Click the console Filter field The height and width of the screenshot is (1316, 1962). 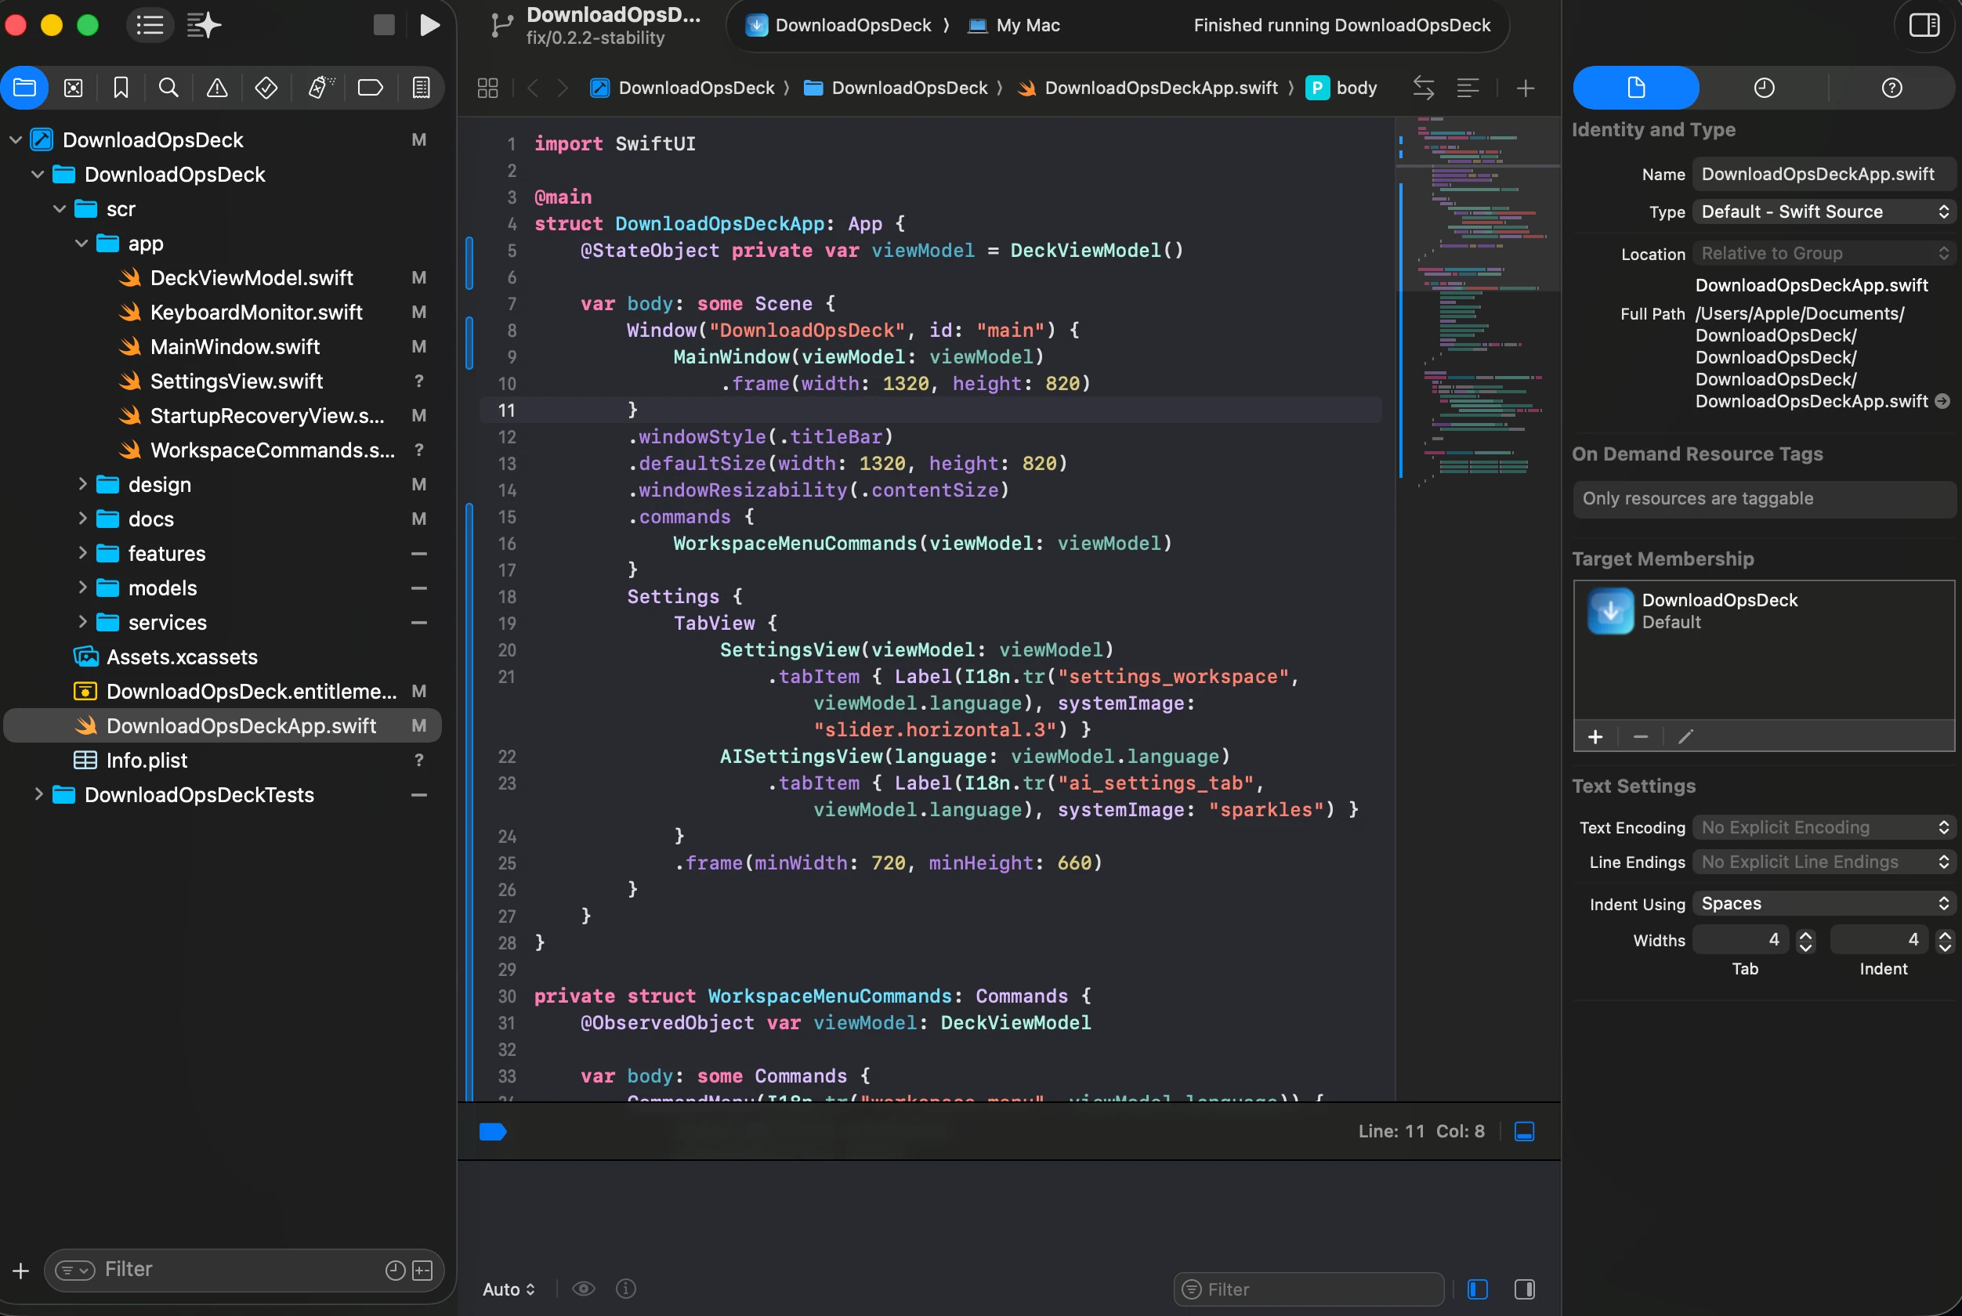pyautogui.click(x=1308, y=1289)
